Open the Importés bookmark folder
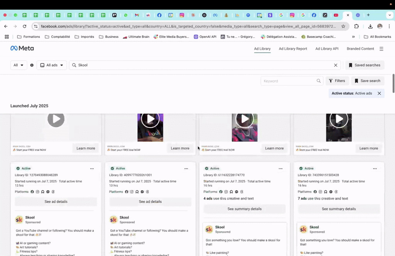395x256 pixels. (x=84, y=37)
